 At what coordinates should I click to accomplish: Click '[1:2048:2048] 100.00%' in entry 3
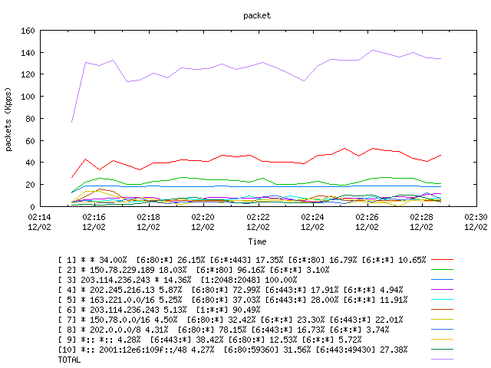[249, 280]
